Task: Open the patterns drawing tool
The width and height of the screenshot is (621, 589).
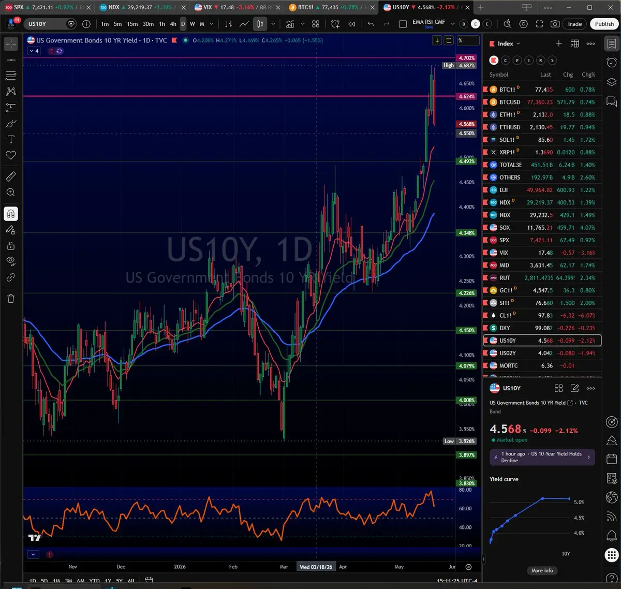Action: coord(11,92)
